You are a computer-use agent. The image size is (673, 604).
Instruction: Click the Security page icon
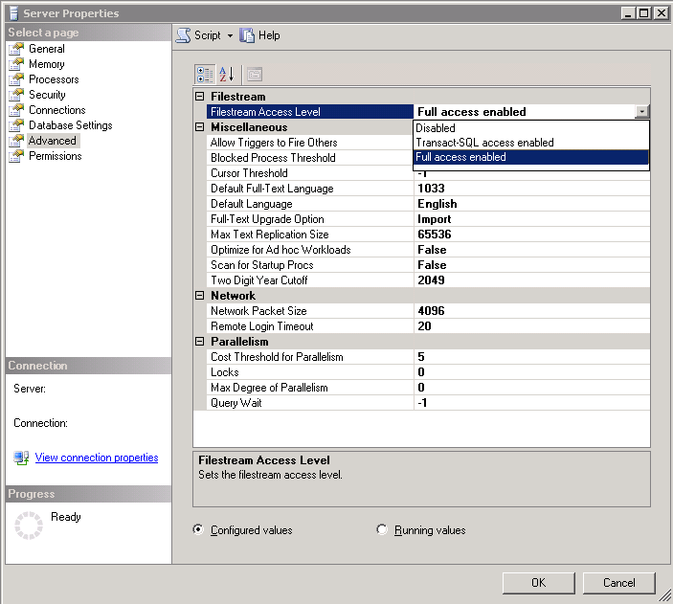tap(16, 95)
